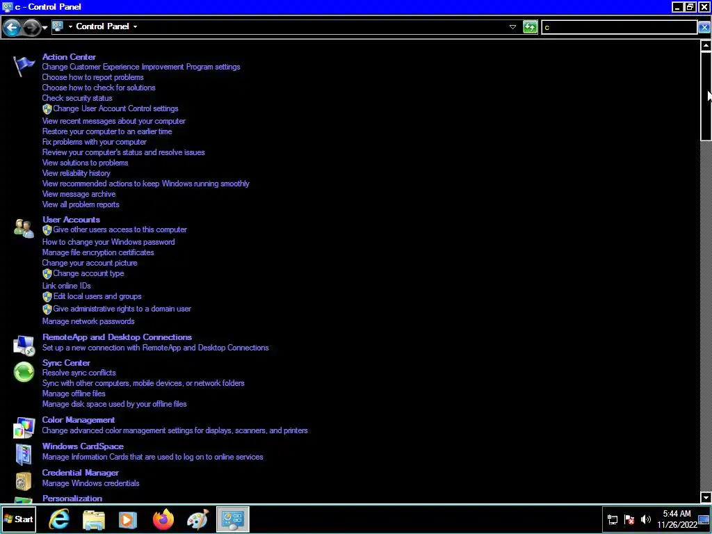Image resolution: width=712 pixels, height=534 pixels.
Task: Click the Show desktop button
Action: tap(704, 519)
